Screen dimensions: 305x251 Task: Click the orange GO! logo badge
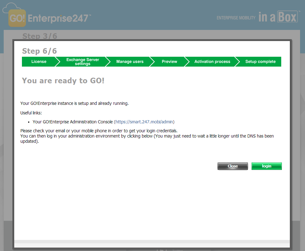(17, 18)
